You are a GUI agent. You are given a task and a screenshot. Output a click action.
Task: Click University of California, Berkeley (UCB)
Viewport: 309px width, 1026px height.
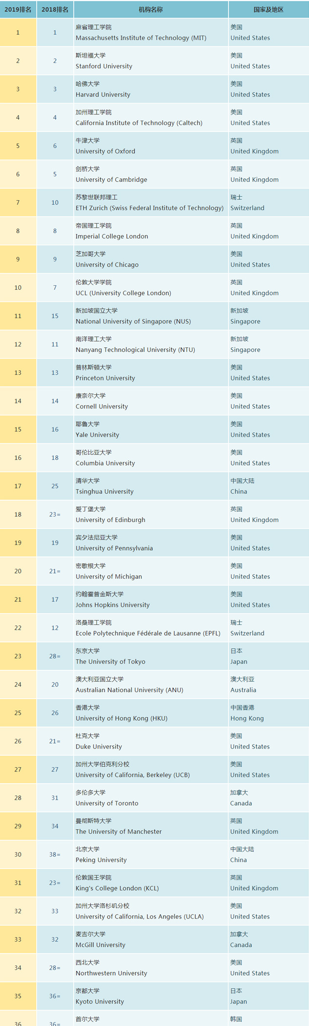tap(133, 775)
